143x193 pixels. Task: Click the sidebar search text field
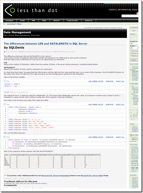pos(134,39)
